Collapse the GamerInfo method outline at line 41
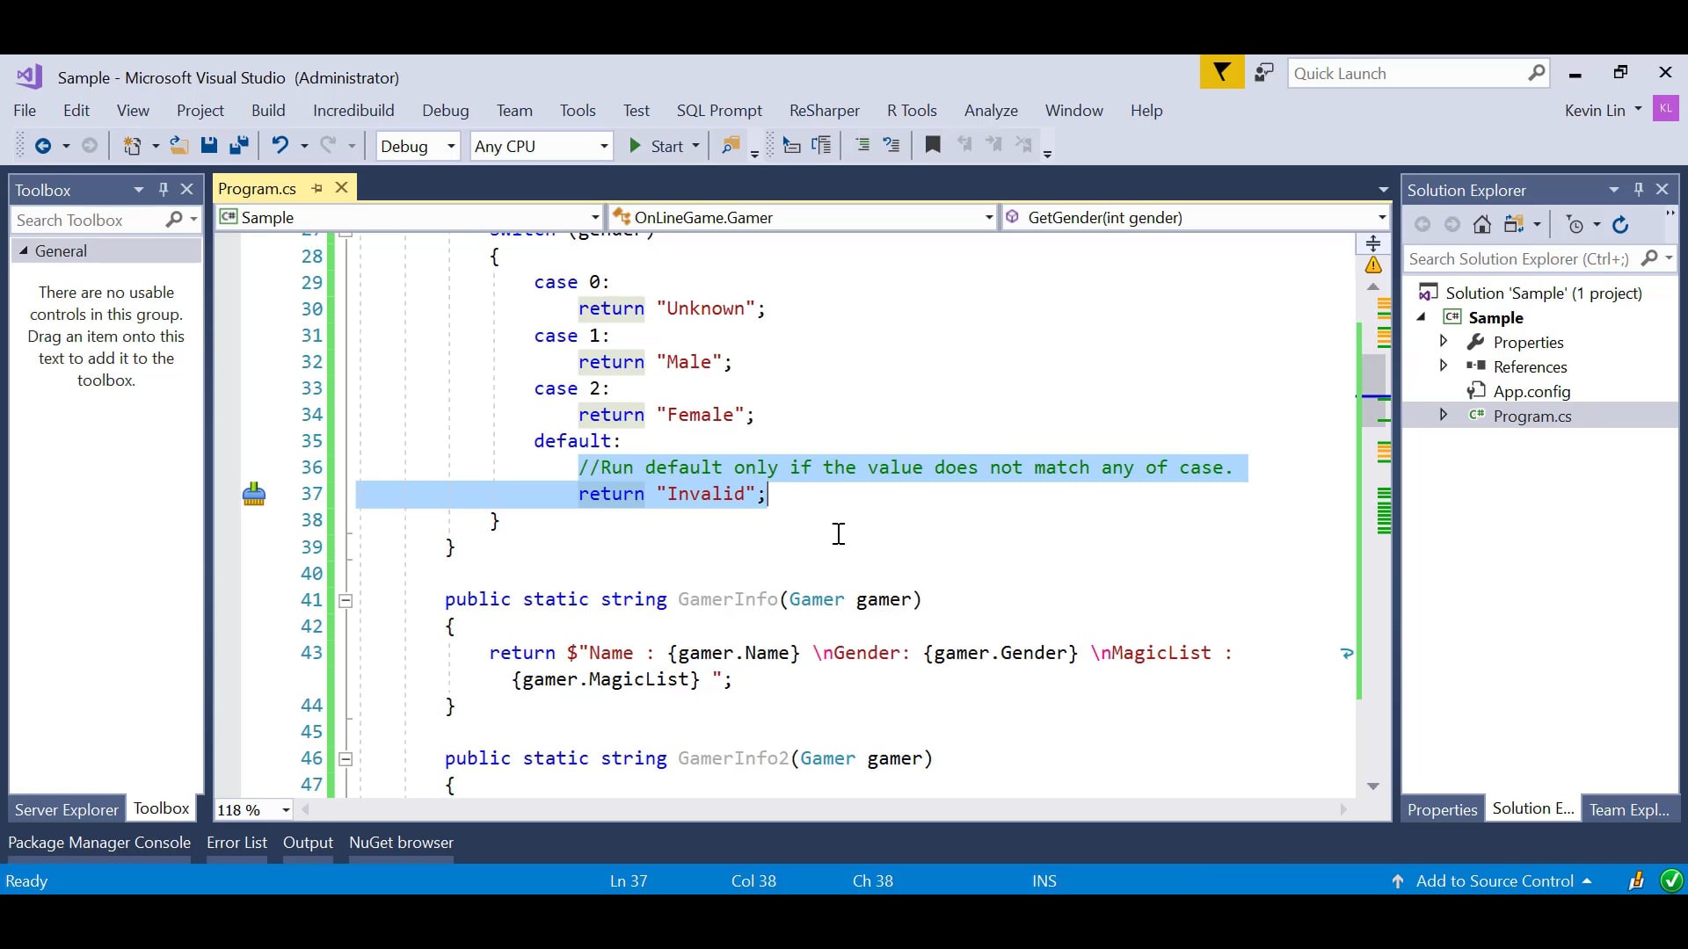This screenshot has height=949, width=1688. (346, 601)
